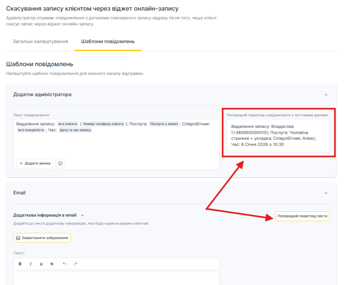The height and width of the screenshot is (285, 361).
Task: Open 'Попередній перегляд листа' email preview
Action: click(302, 216)
